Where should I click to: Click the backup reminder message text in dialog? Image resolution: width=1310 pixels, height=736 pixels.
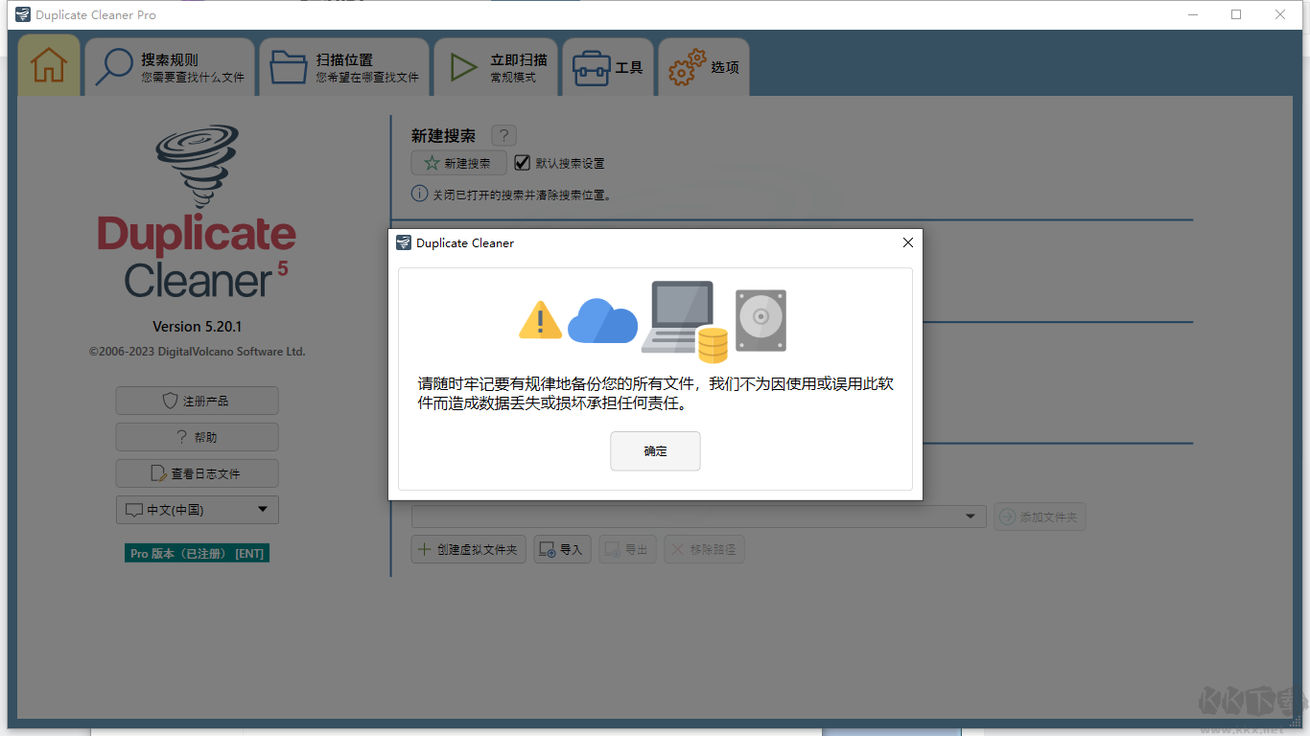[656, 394]
